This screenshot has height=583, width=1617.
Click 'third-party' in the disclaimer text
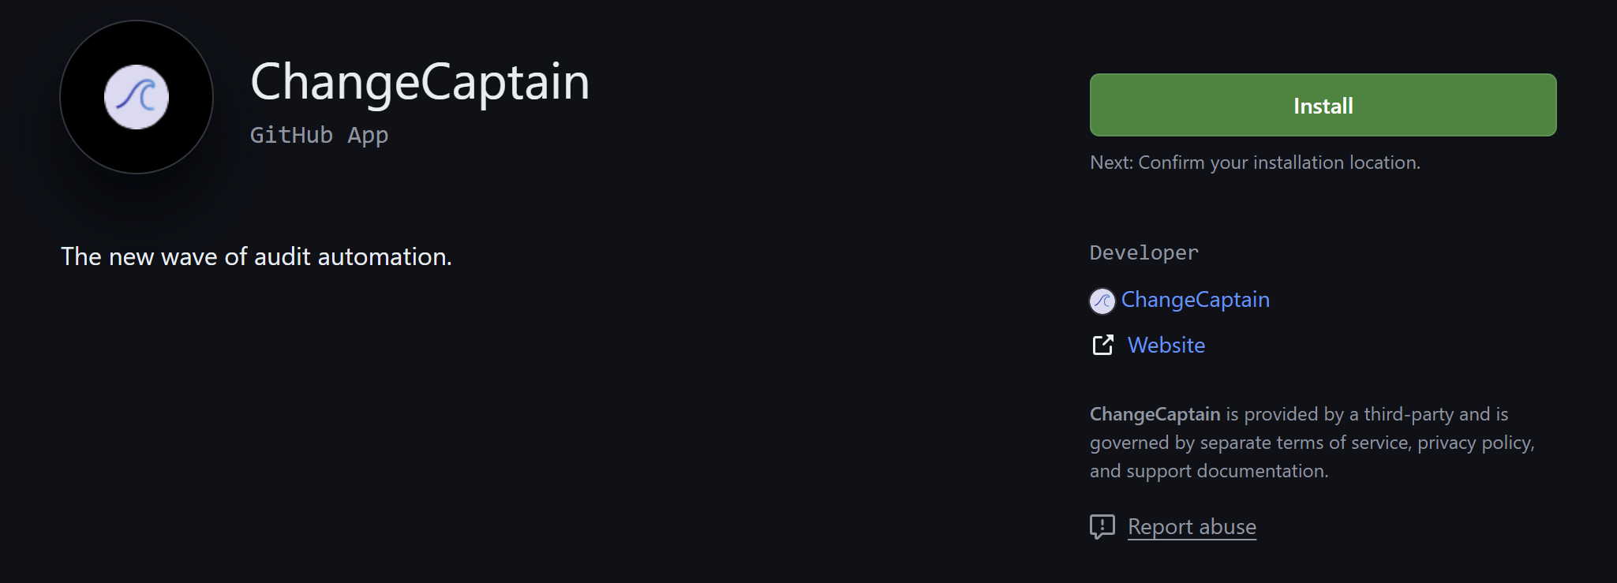(x=1409, y=414)
